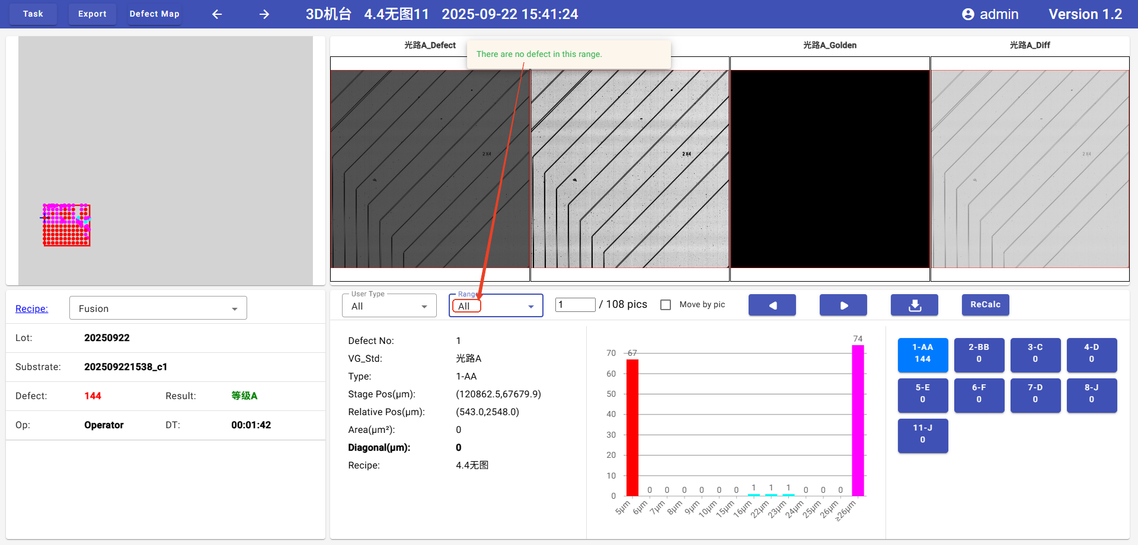
Task: Open the User Type dropdown
Action: click(389, 306)
